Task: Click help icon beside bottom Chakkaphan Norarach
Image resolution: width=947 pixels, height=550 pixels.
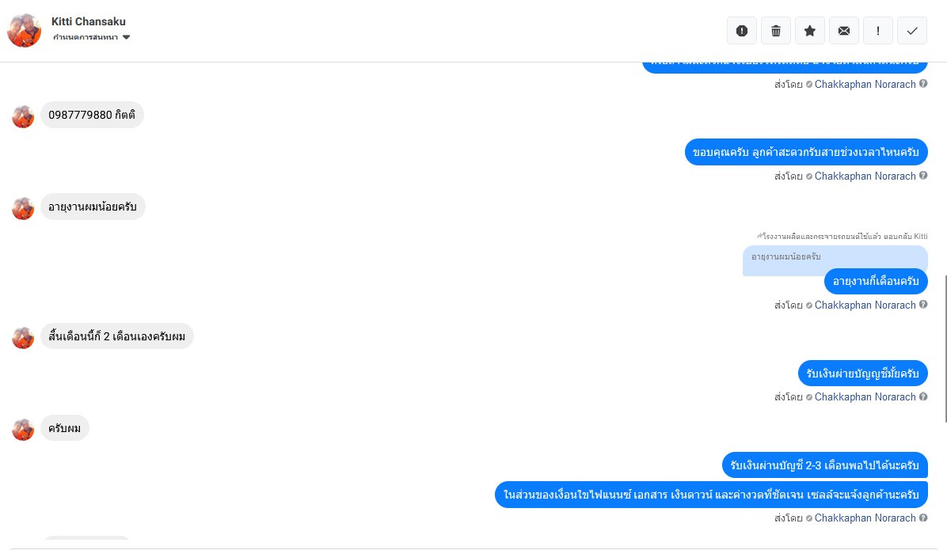Action: pos(923,518)
